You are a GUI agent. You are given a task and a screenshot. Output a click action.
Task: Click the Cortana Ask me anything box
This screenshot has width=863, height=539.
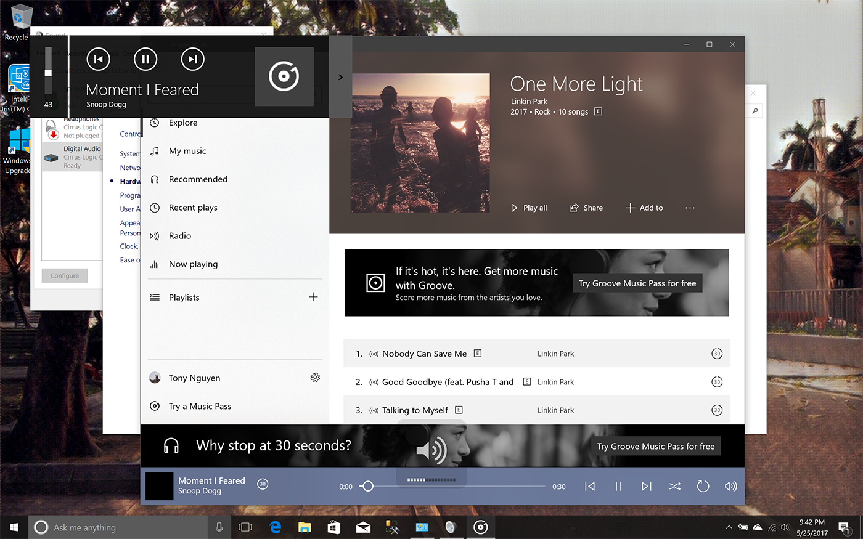pyautogui.click(x=118, y=527)
